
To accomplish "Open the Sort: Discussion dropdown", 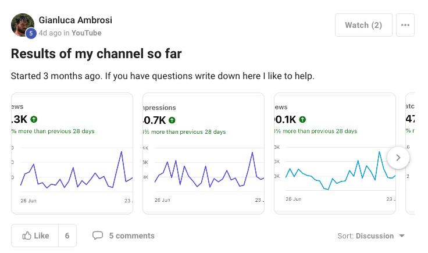I will [370, 236].
